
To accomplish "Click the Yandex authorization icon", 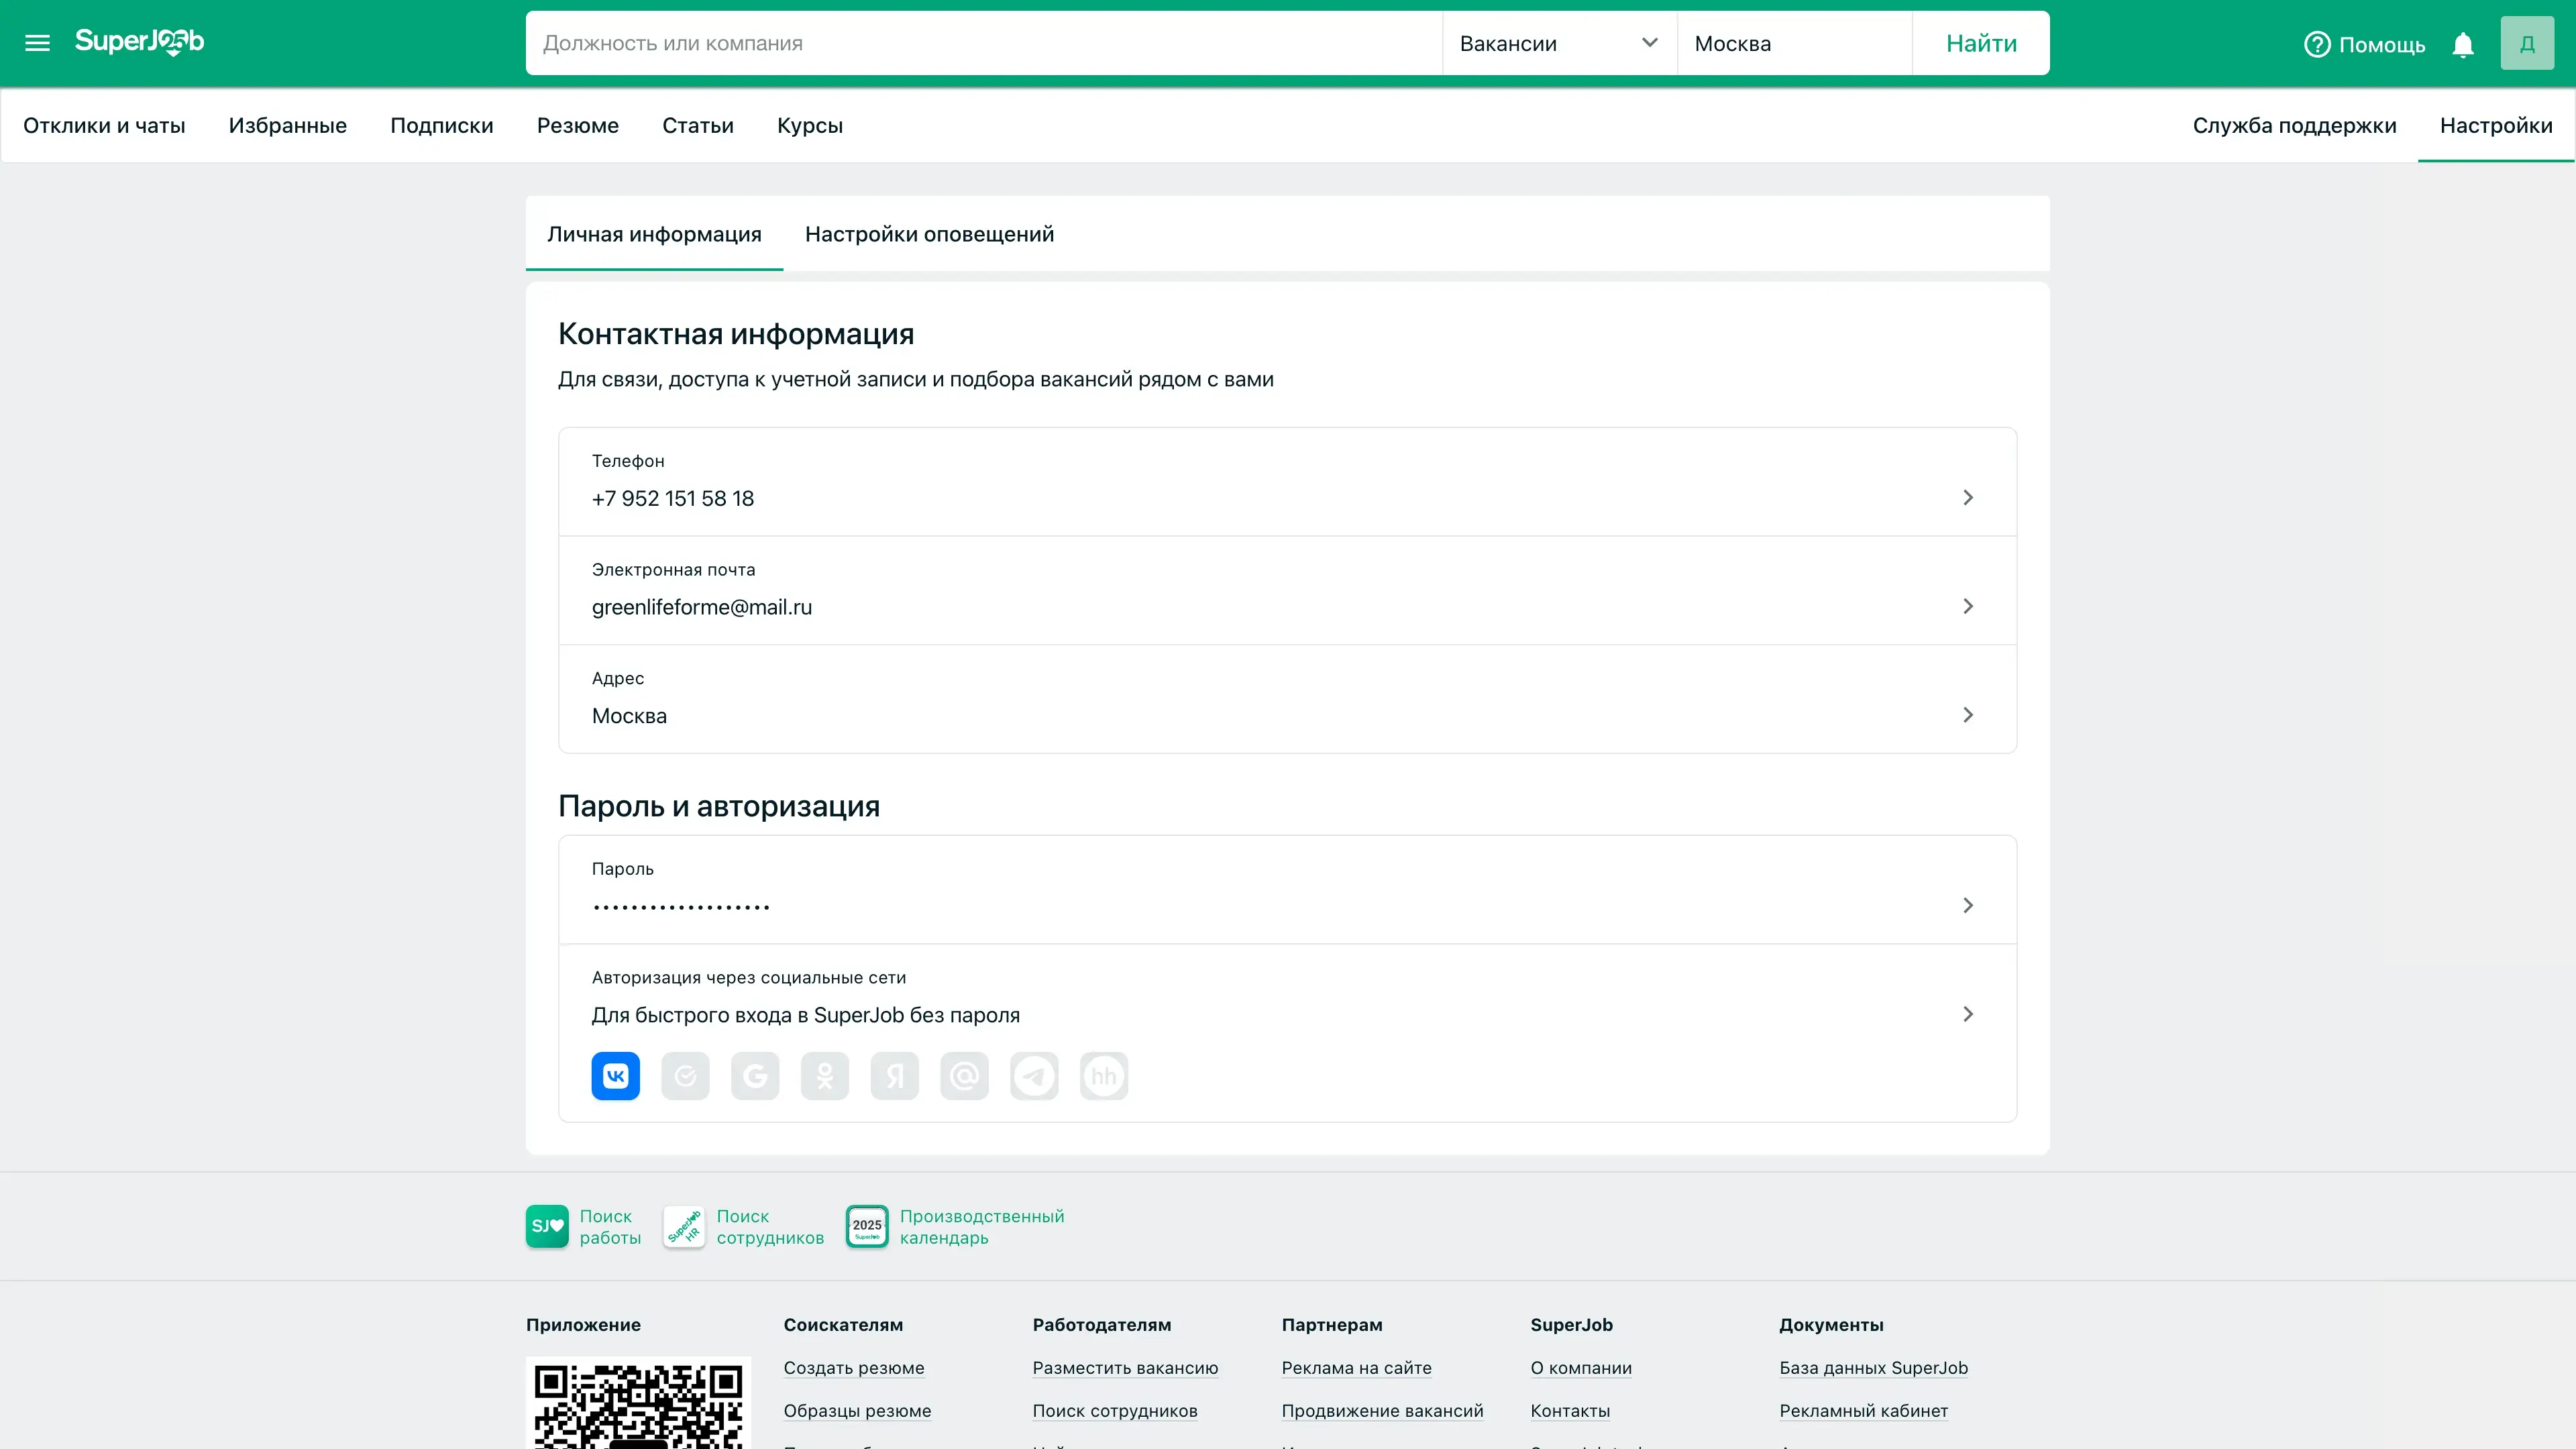I will 894,1076.
